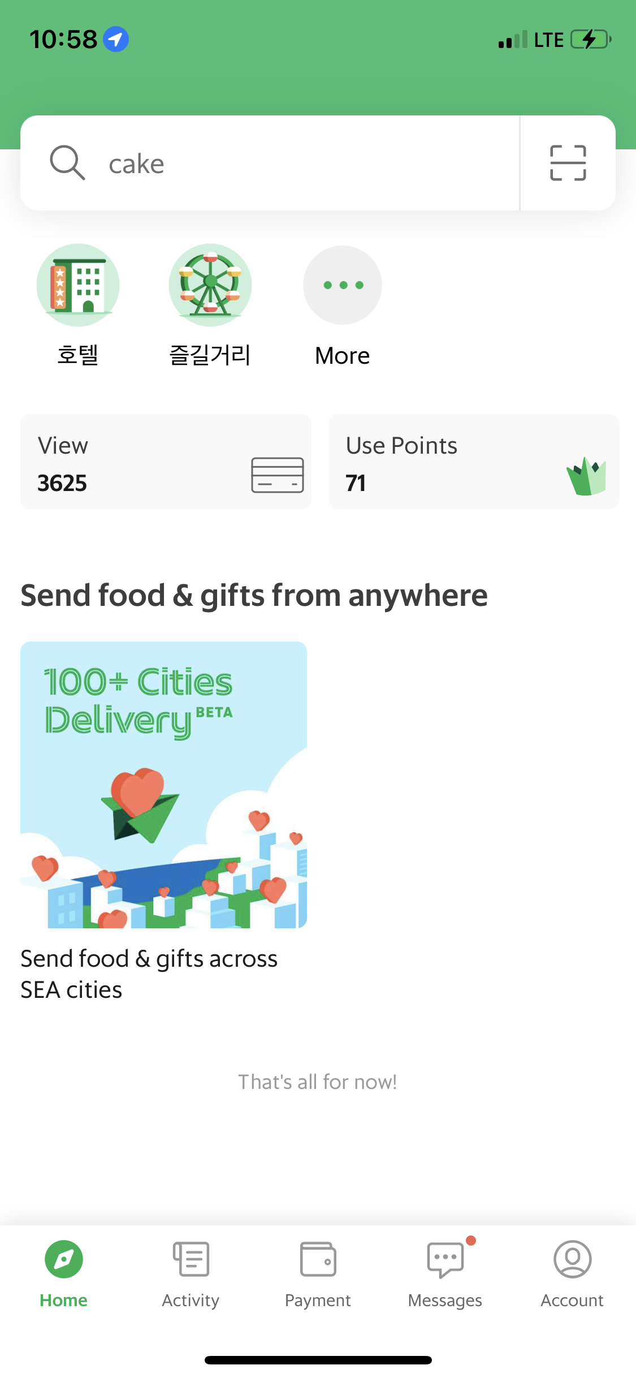Open the View 3625 balance card

click(x=166, y=462)
